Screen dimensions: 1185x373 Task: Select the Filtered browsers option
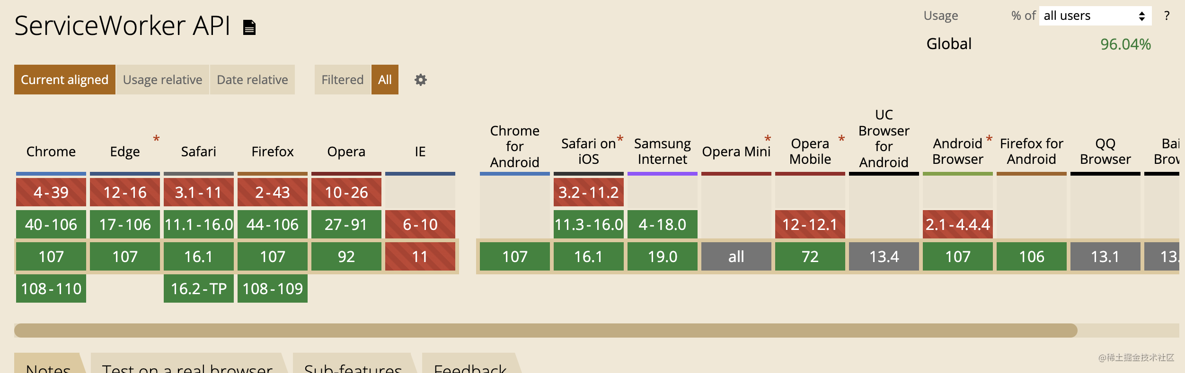pos(343,80)
